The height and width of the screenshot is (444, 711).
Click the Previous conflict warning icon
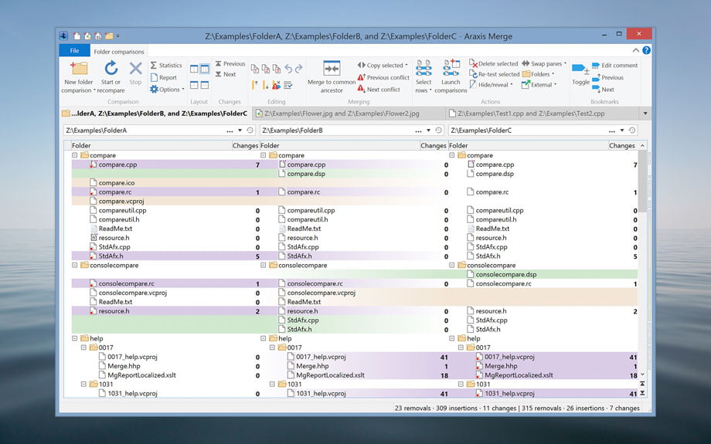[362, 77]
